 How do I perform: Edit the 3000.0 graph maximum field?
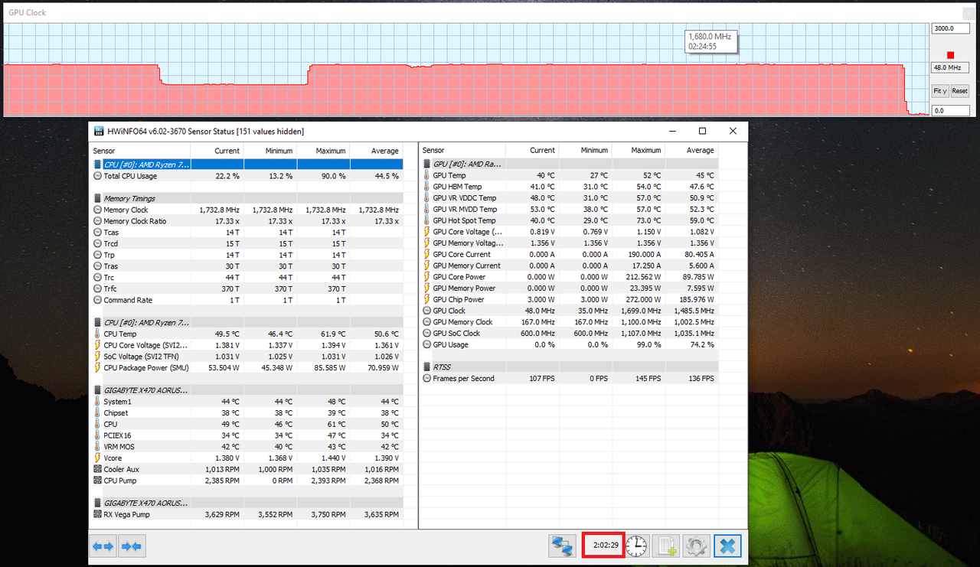tap(950, 28)
